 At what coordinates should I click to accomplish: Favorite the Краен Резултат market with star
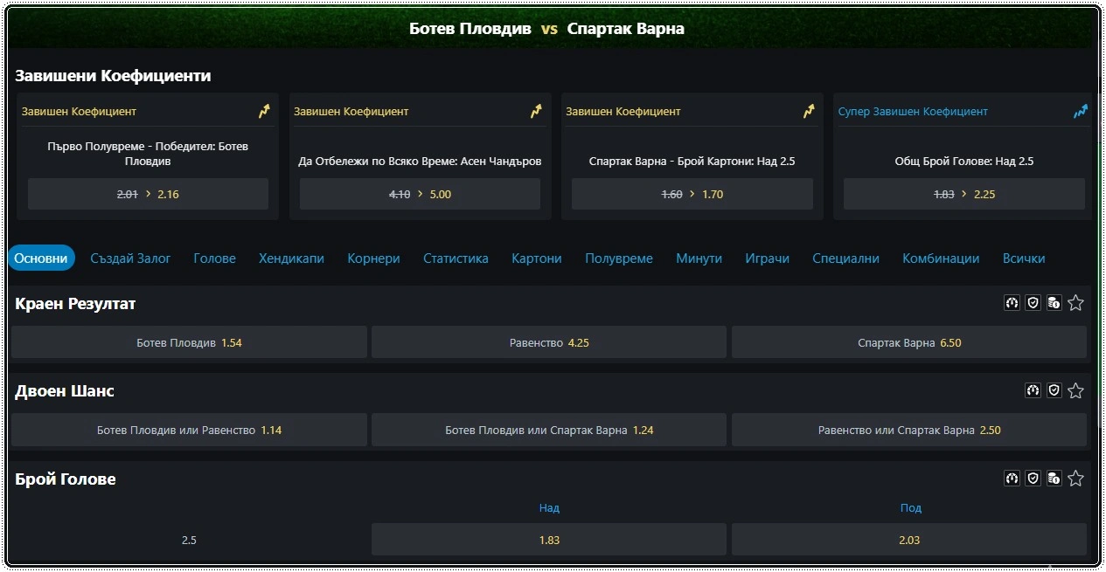(1075, 303)
